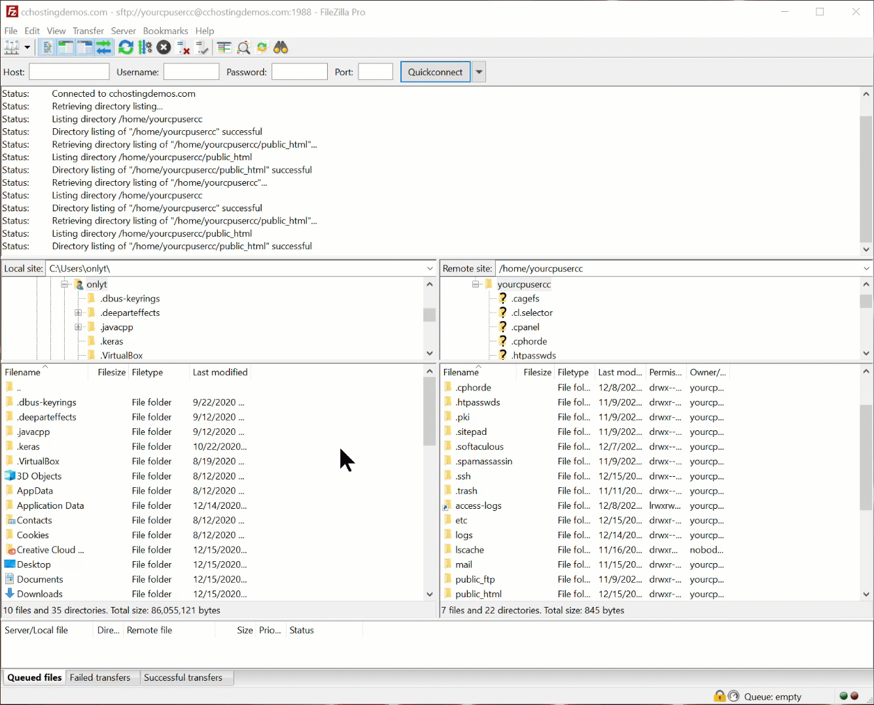Sort local files by Last modified header
Viewport: 874px width, 705px height.
(220, 372)
